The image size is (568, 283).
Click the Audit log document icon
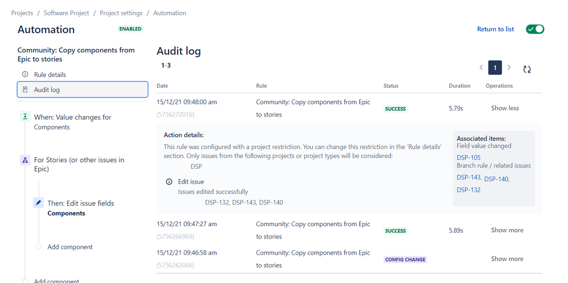coord(25,89)
